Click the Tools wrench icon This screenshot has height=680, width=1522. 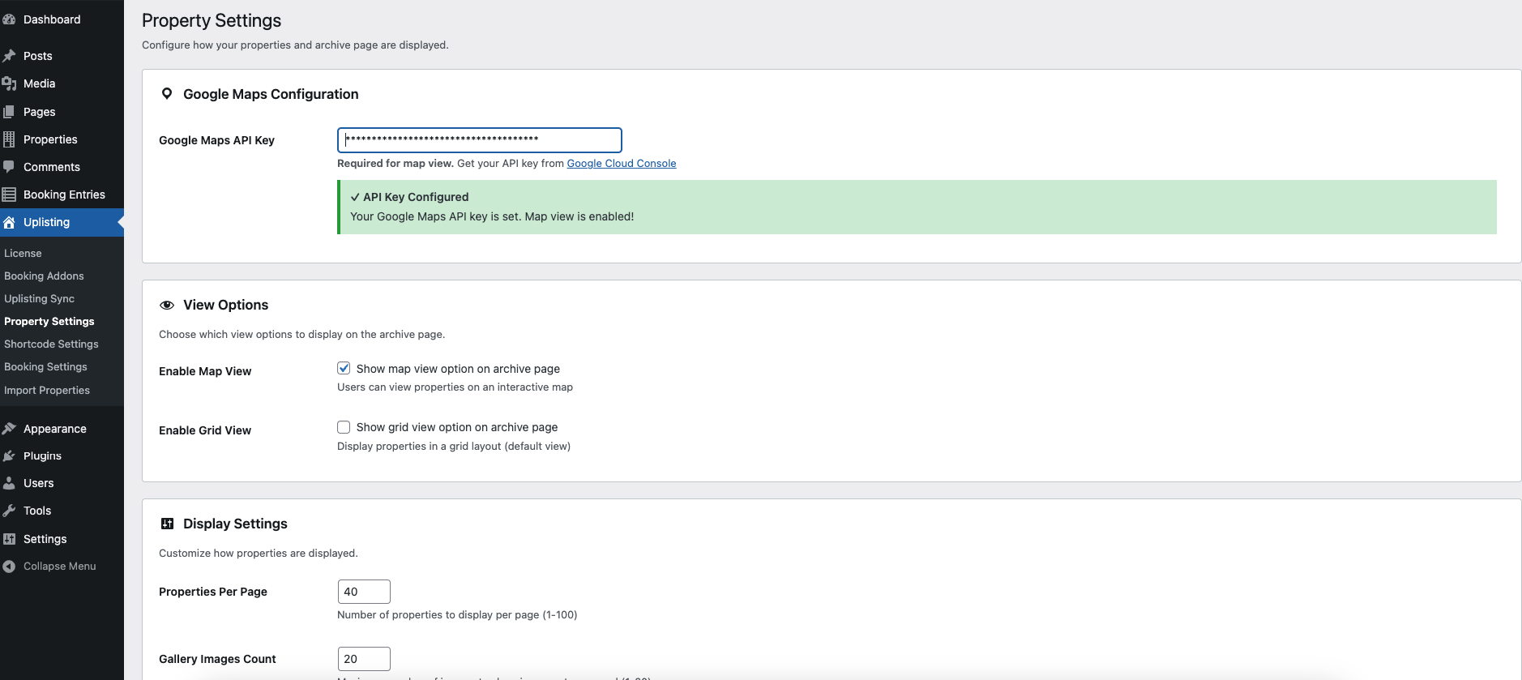pos(9,511)
